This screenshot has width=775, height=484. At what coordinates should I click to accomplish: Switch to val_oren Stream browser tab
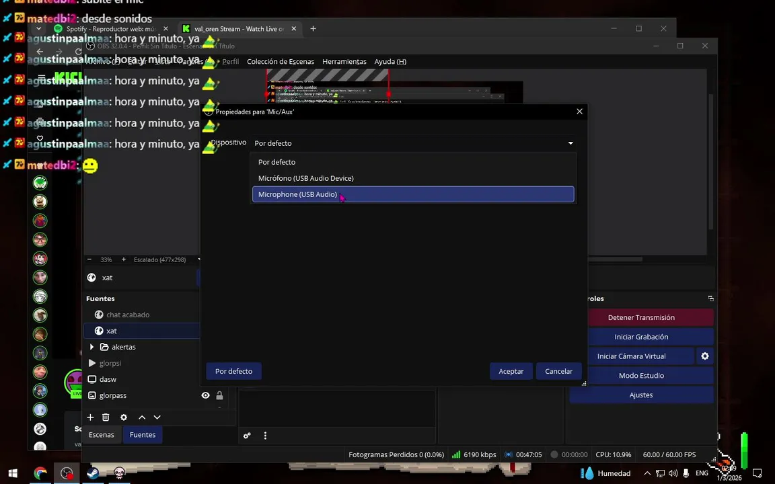point(239,29)
